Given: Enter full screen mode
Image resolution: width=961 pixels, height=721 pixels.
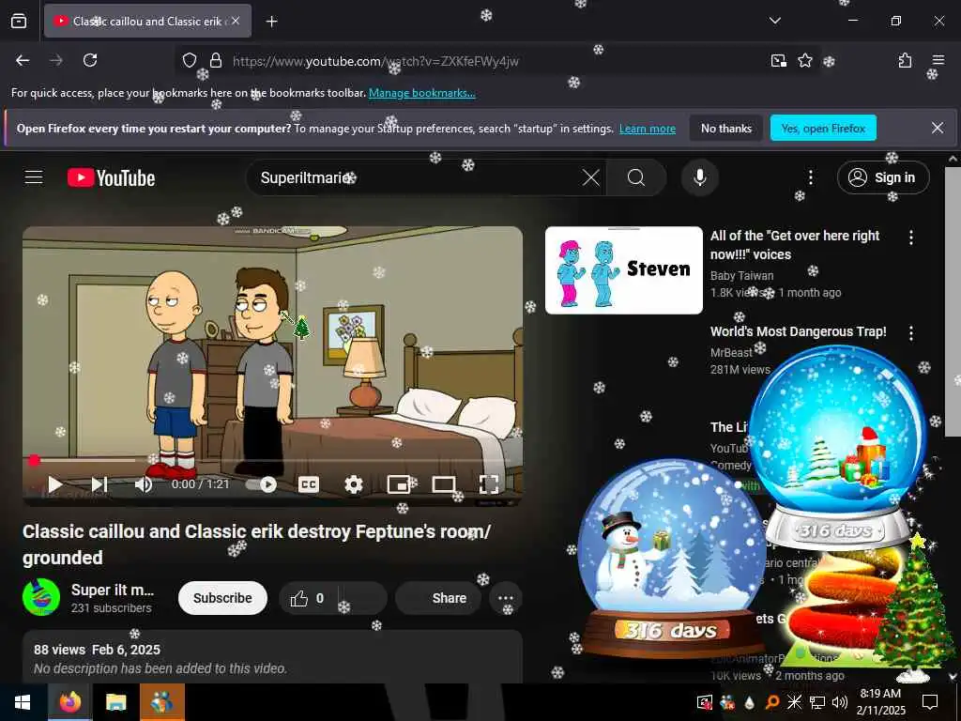Looking at the screenshot, I should point(488,484).
